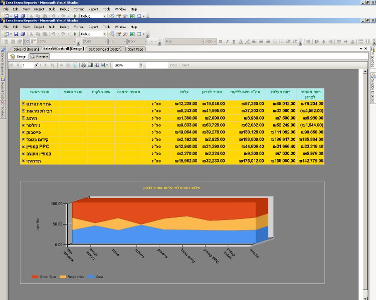Open the Sales.rdl [Design] document tab
Image resolution: width=376 pixels, height=300 pixels.
(x=26, y=49)
